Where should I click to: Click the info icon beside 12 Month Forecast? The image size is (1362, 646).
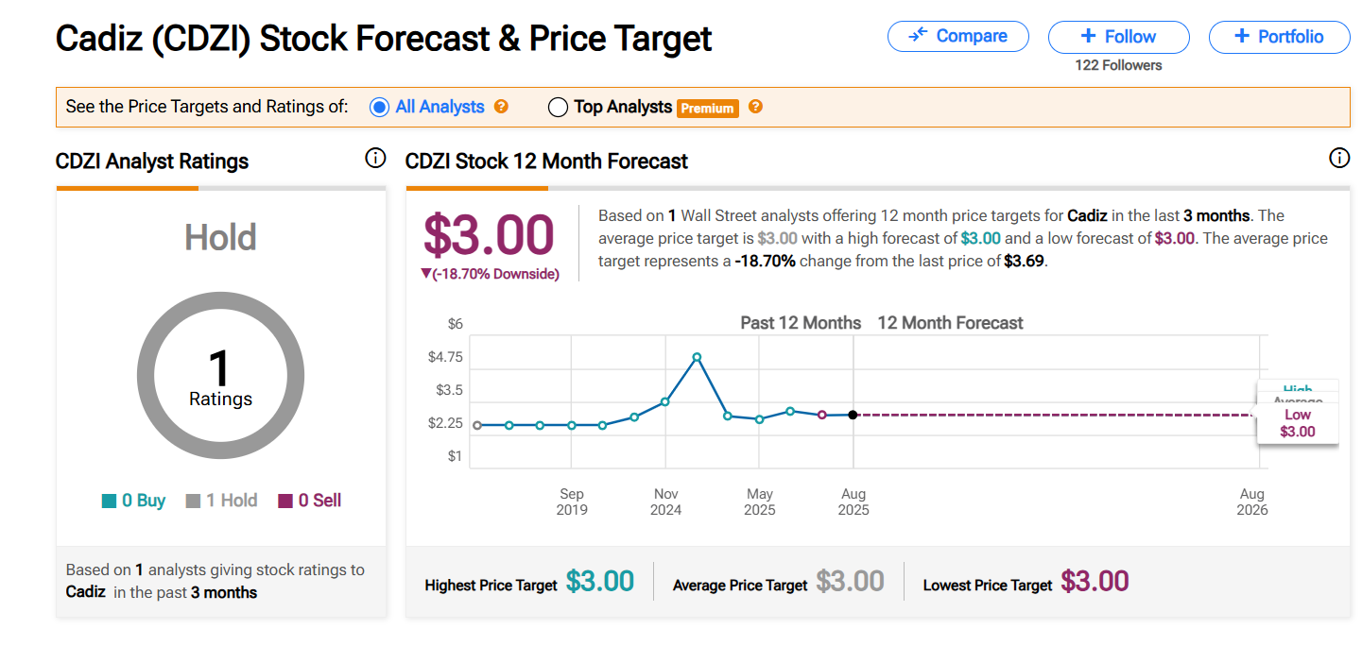(x=1339, y=159)
